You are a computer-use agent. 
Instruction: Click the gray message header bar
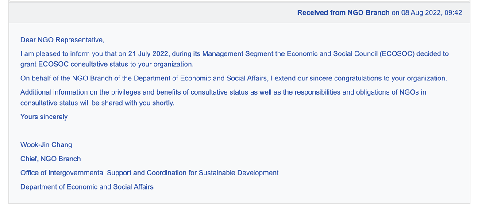click(239, 12)
